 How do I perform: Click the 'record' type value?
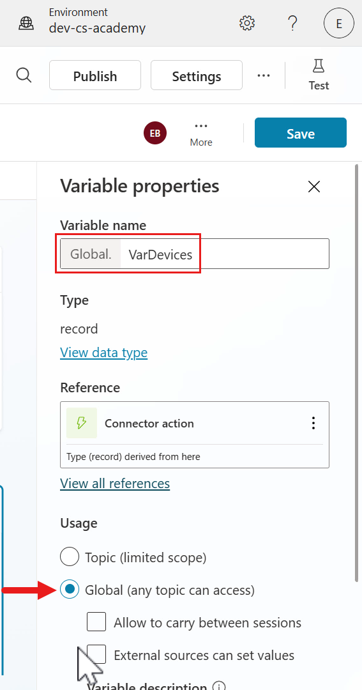point(79,329)
